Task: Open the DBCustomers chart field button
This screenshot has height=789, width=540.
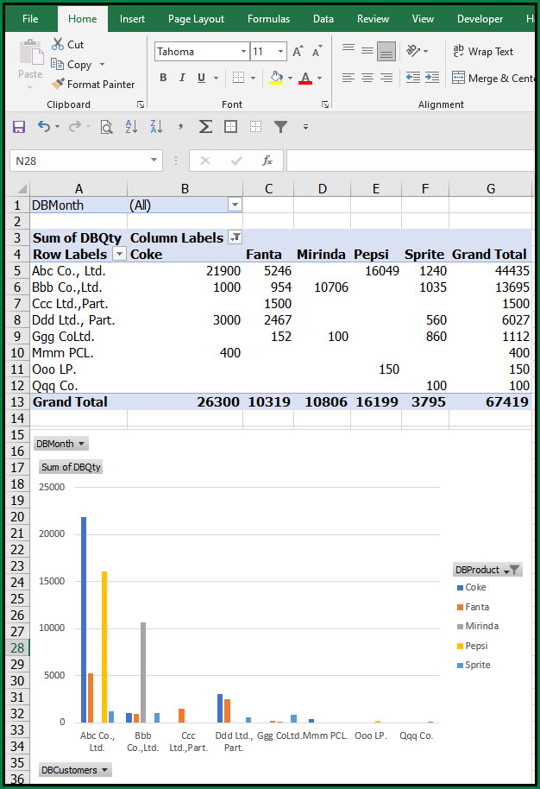Action: [x=75, y=770]
